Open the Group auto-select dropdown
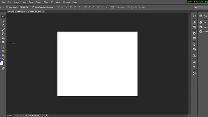The height and width of the screenshot is (117, 208). coord(24,7)
